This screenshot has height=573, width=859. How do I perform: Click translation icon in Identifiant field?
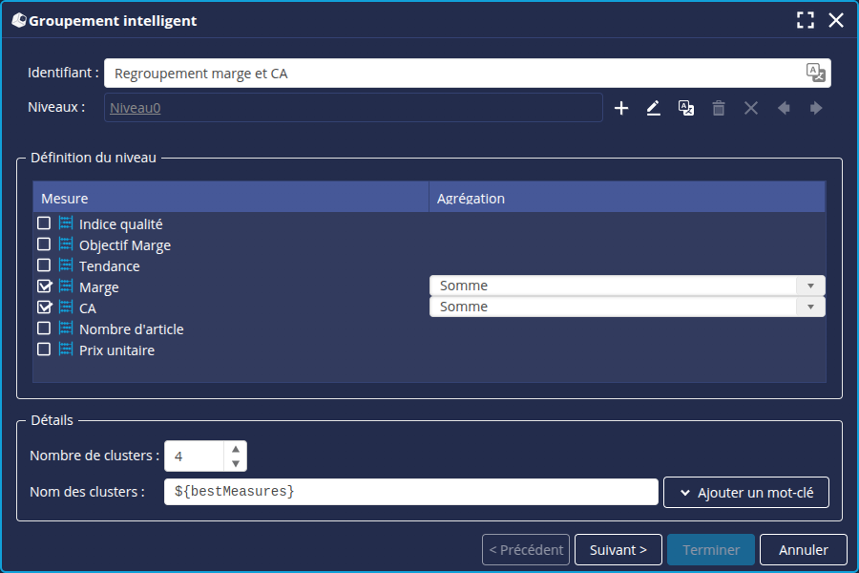coord(815,73)
